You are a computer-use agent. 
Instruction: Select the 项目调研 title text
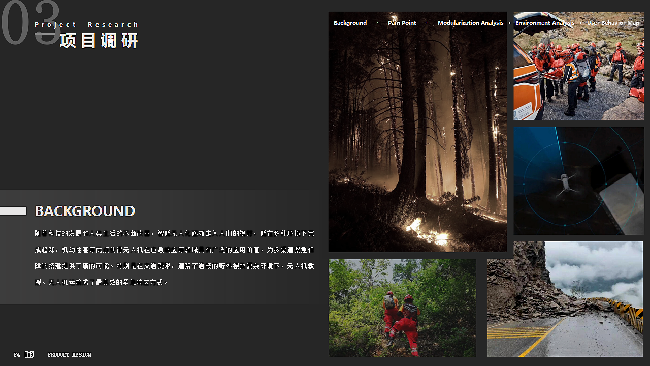point(99,41)
